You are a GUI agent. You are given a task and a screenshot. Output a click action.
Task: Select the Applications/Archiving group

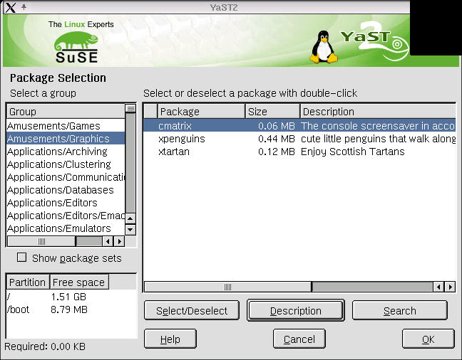[57, 152]
